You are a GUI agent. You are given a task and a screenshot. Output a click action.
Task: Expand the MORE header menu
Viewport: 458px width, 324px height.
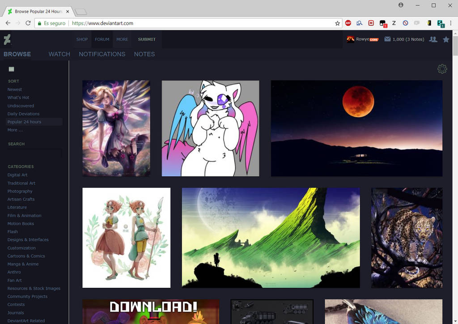(x=122, y=39)
